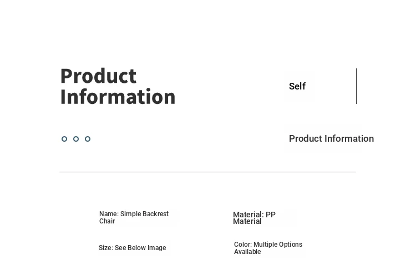Click the "Size:" field label
Screen dimensions: 416x264
(106, 248)
